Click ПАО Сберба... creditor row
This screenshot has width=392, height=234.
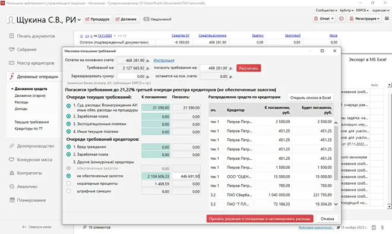(x=271, y=195)
